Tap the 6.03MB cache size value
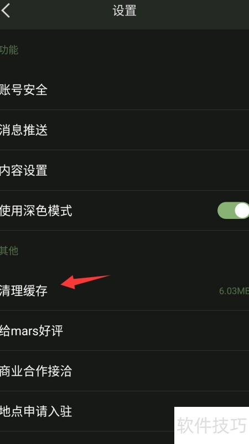The image size is (249, 444). [x=234, y=291]
